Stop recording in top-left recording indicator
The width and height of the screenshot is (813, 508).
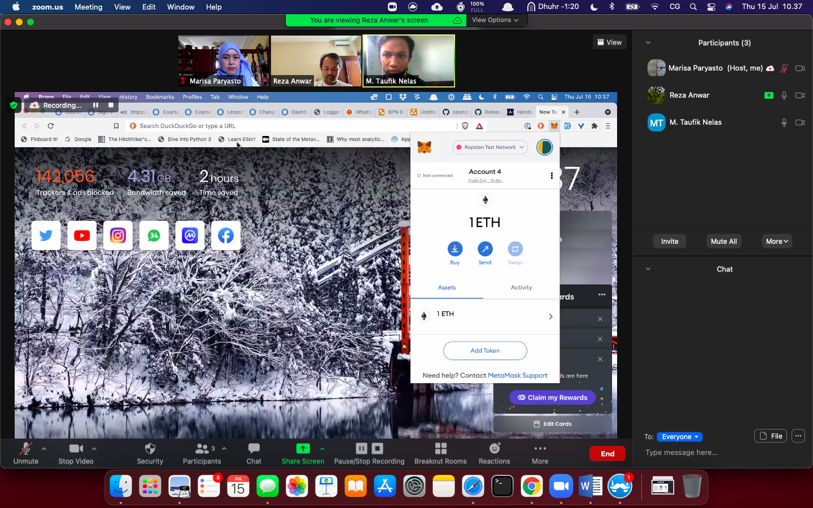[x=111, y=105]
